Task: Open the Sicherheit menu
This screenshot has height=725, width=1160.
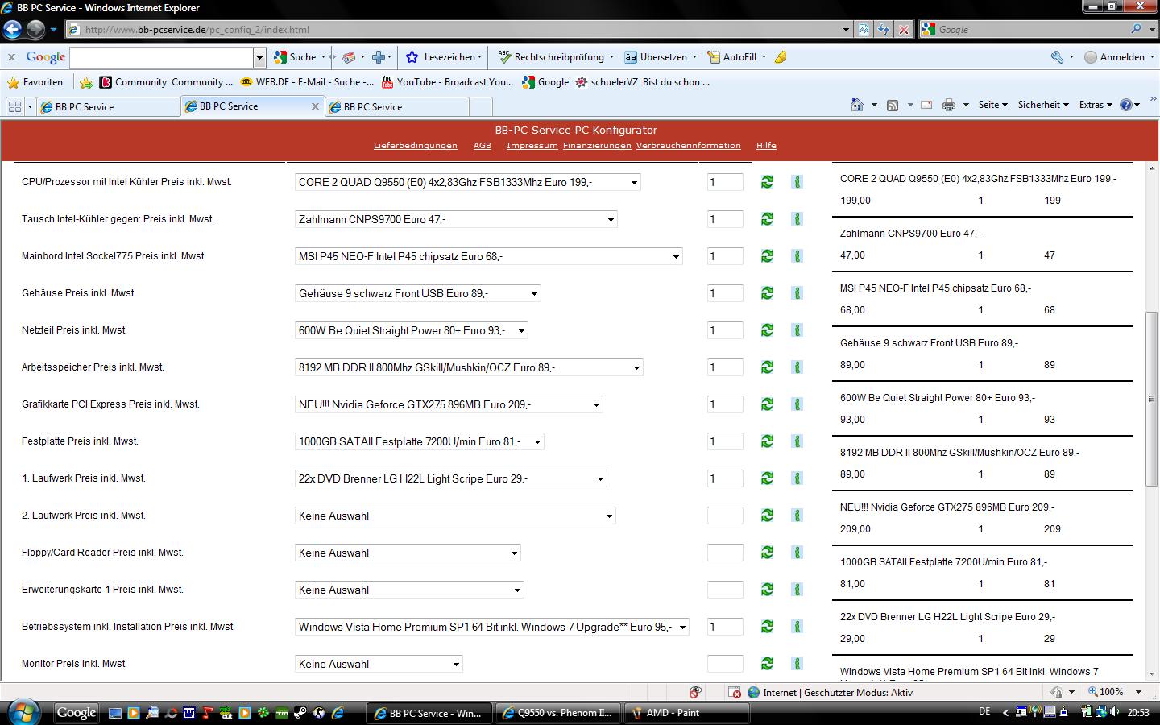Action: point(1043,105)
